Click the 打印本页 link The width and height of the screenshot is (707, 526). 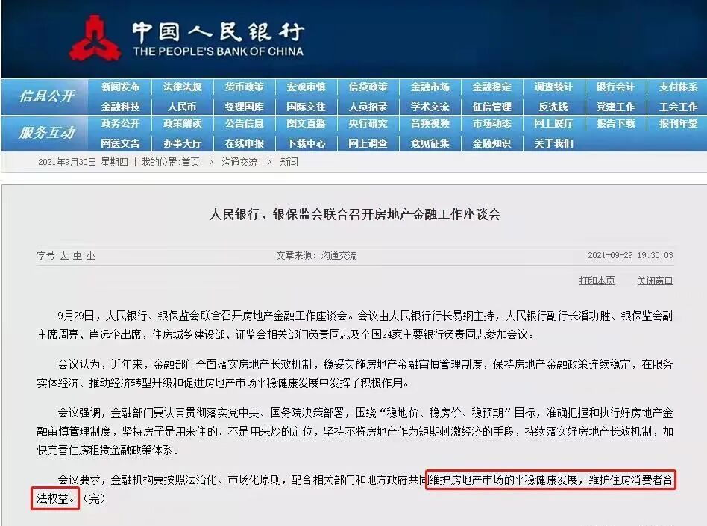tap(597, 281)
